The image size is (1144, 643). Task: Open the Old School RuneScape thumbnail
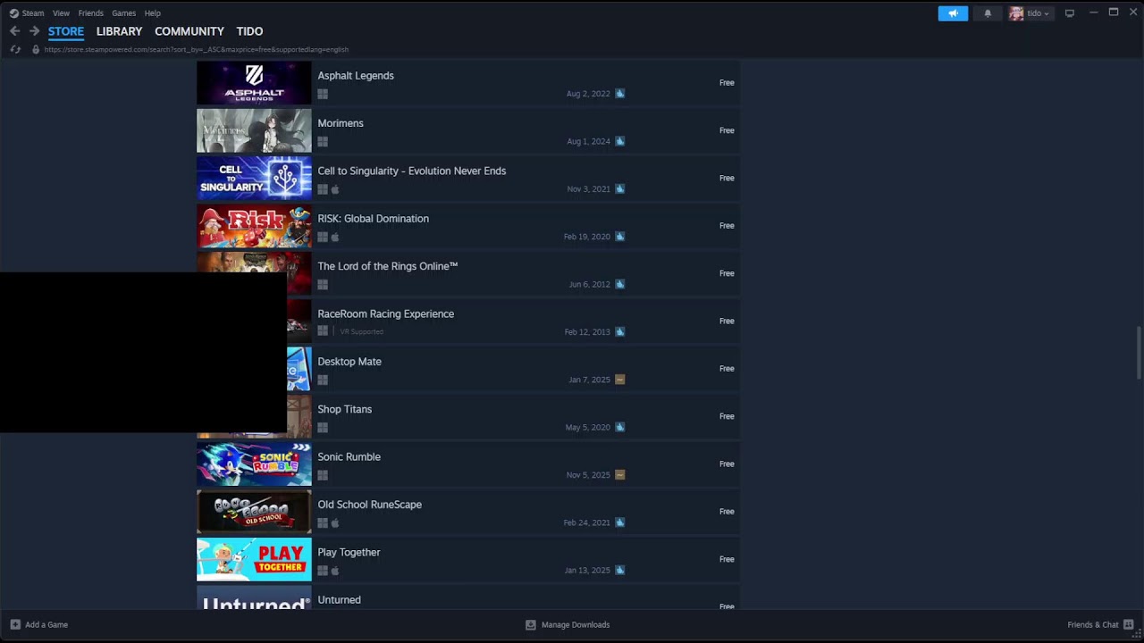point(254,512)
